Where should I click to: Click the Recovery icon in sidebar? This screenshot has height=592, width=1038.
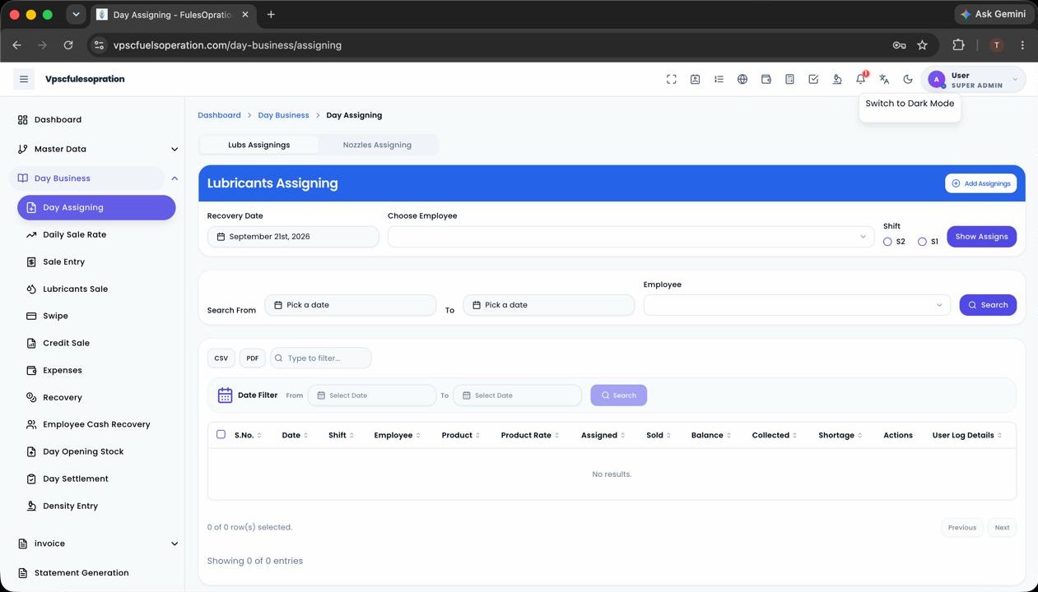tap(31, 398)
